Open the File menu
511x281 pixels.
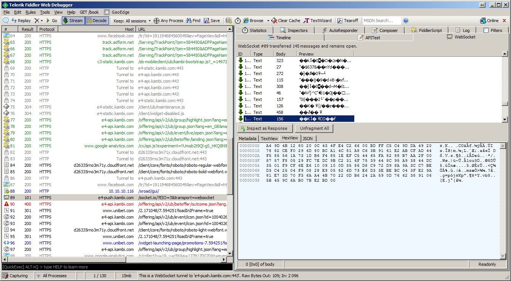click(x=6, y=12)
